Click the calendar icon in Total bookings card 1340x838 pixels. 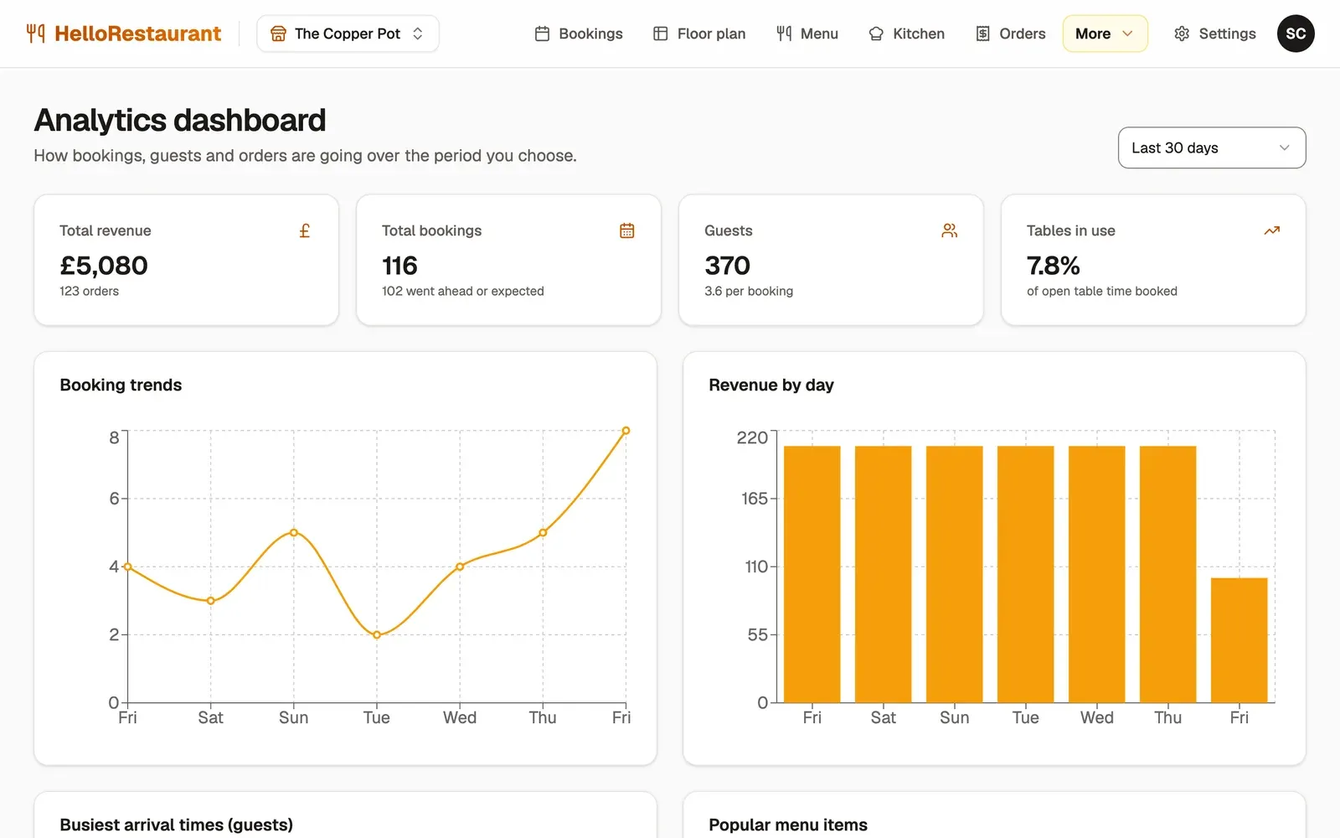626,230
